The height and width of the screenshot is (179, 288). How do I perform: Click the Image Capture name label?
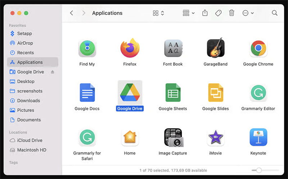click(173, 153)
